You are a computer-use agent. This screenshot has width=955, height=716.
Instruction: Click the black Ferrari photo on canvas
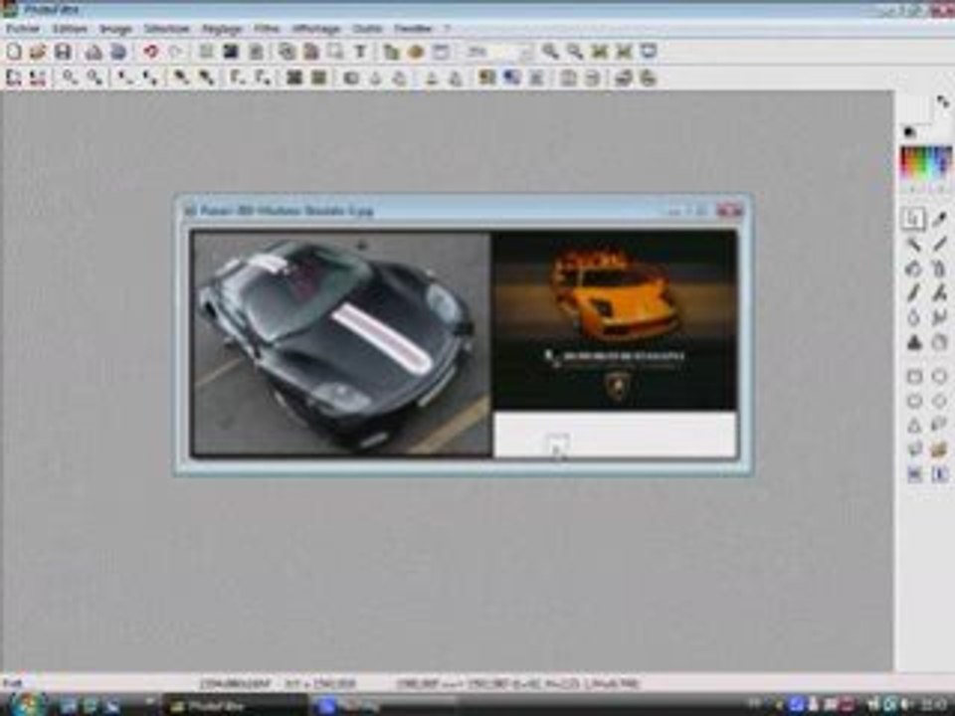(x=341, y=343)
